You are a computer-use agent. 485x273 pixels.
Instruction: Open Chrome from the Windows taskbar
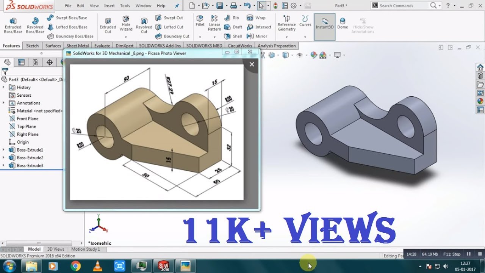point(75,266)
